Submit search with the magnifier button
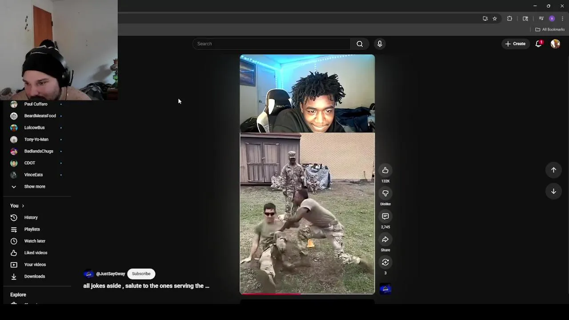569x320 pixels. [x=360, y=44]
